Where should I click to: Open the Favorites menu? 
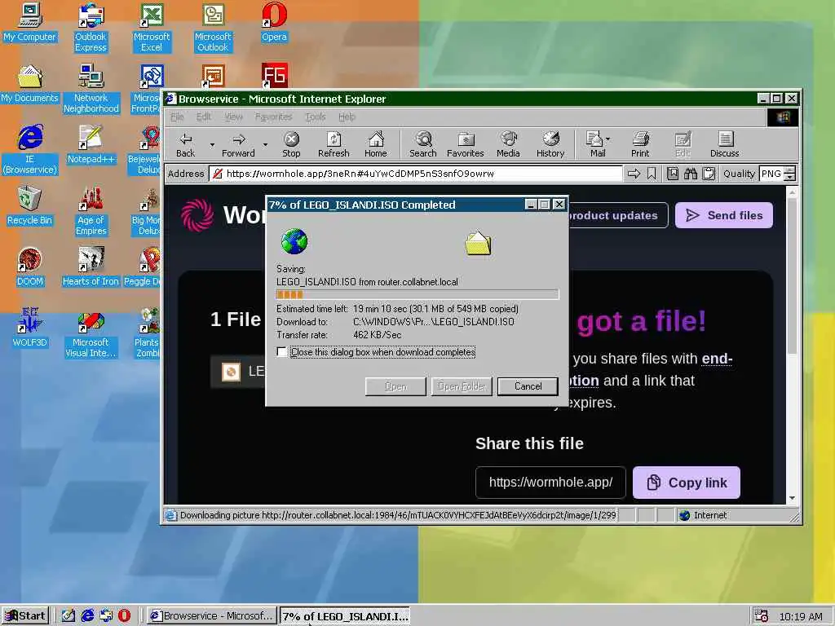pyautogui.click(x=273, y=117)
